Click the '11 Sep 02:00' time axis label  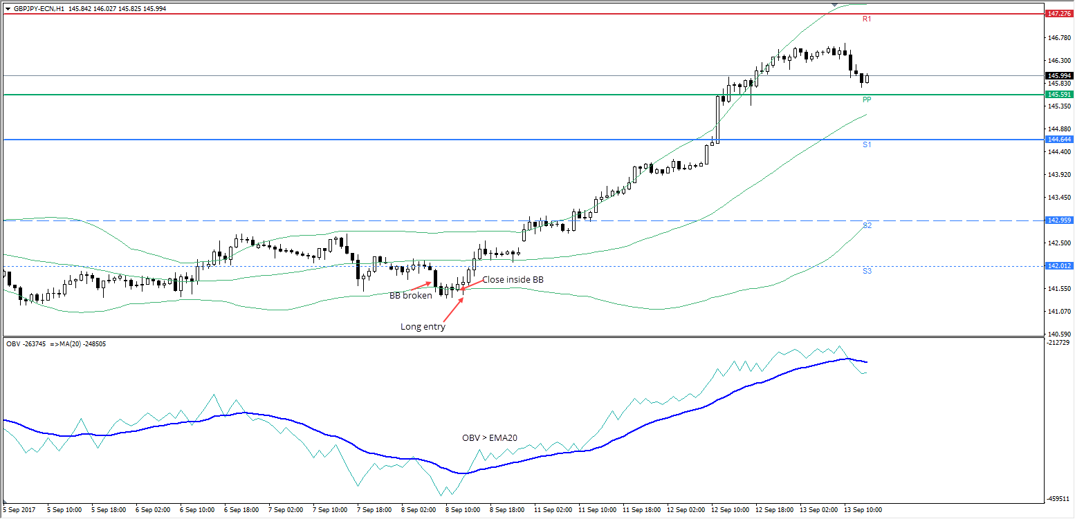[x=553, y=510]
